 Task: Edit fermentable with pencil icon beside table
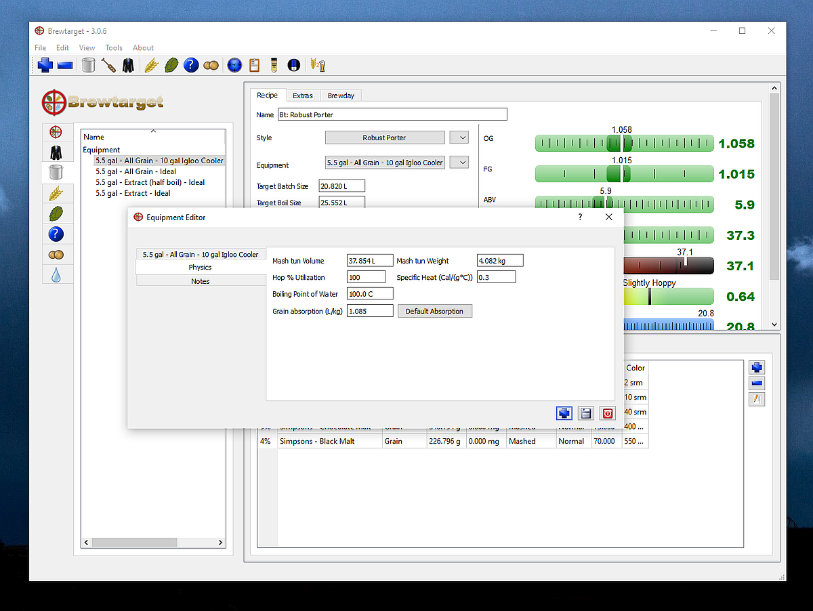tap(757, 399)
